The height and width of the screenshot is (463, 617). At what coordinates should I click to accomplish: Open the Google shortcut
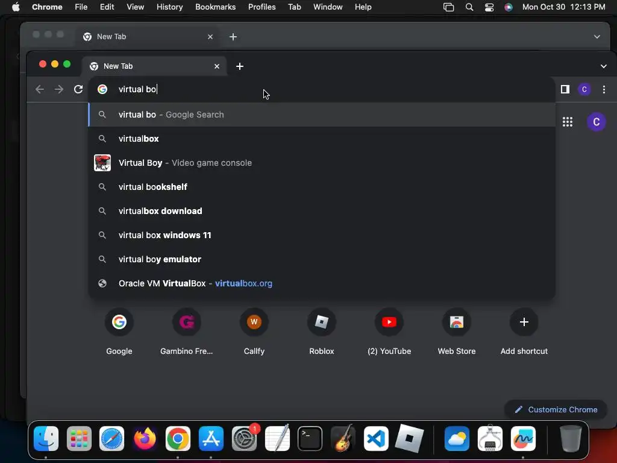point(119,332)
